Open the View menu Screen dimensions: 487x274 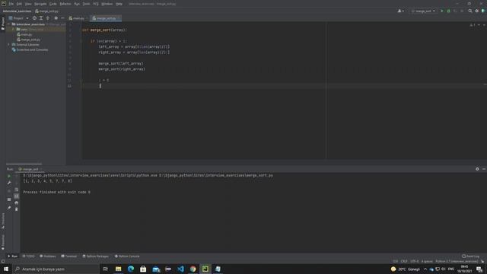pyautogui.click(x=28, y=4)
